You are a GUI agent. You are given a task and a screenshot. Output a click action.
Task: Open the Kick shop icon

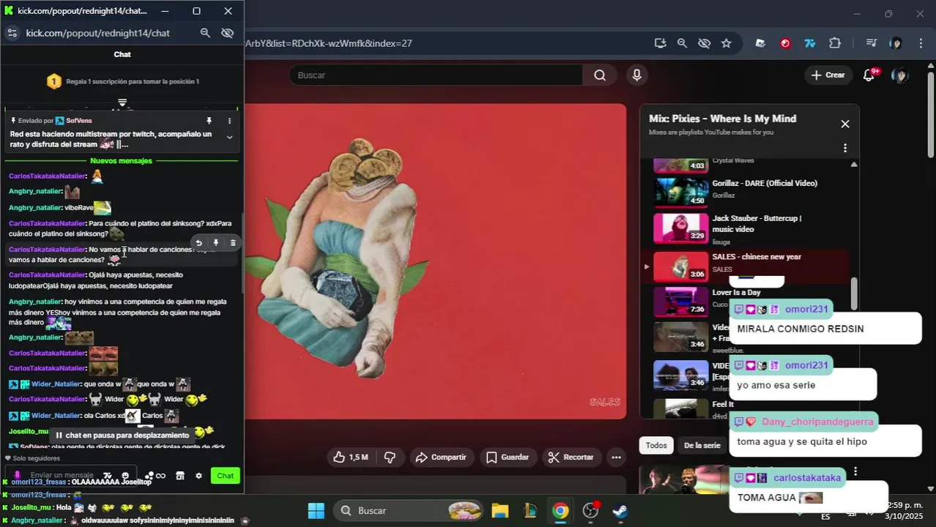click(x=180, y=476)
